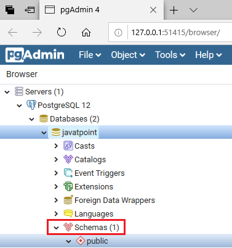Show tabs you've set aside
Screen dimensions: 232x248
10,10
